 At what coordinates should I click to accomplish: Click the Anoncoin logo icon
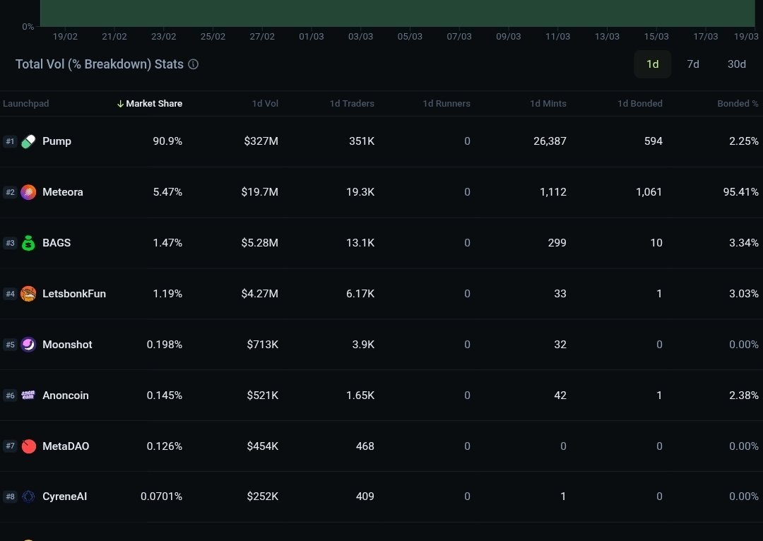(28, 395)
